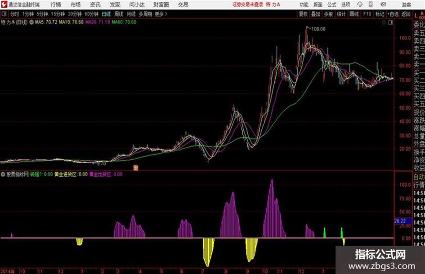This screenshot has width=425, height=274.
Task: Click the 证券交易未登录 status link
Action: click(x=248, y=4)
